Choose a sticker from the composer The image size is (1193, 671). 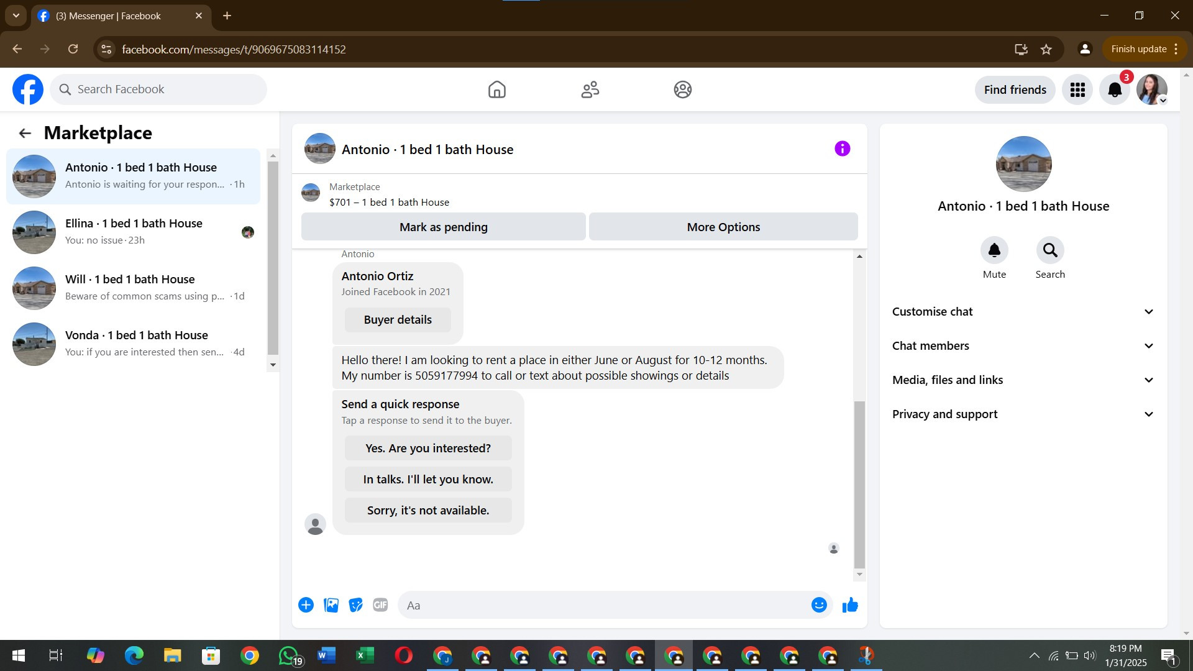[355, 605]
